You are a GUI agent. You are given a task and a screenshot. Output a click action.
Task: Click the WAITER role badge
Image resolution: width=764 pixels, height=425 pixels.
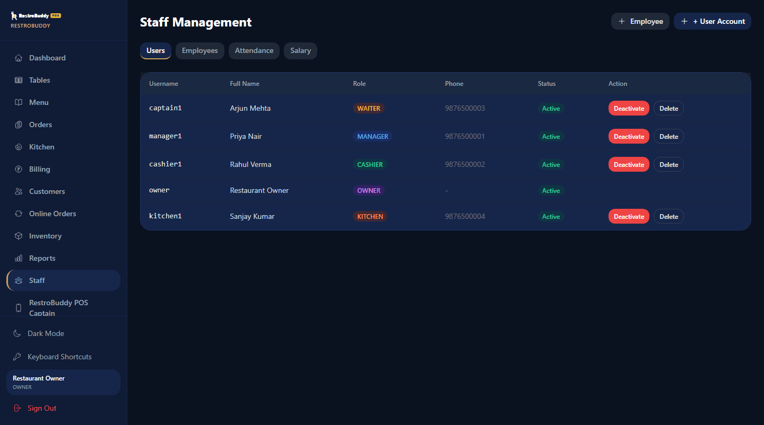click(x=369, y=108)
